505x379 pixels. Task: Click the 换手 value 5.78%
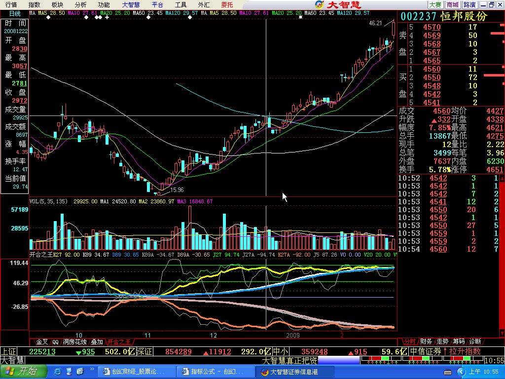[440, 170]
